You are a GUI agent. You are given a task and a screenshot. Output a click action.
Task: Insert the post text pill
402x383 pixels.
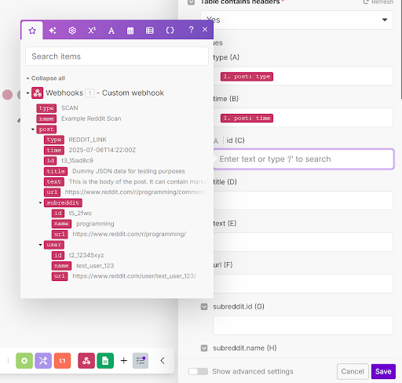(54, 182)
